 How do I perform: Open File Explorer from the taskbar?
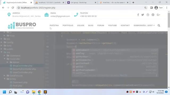(34, 92)
